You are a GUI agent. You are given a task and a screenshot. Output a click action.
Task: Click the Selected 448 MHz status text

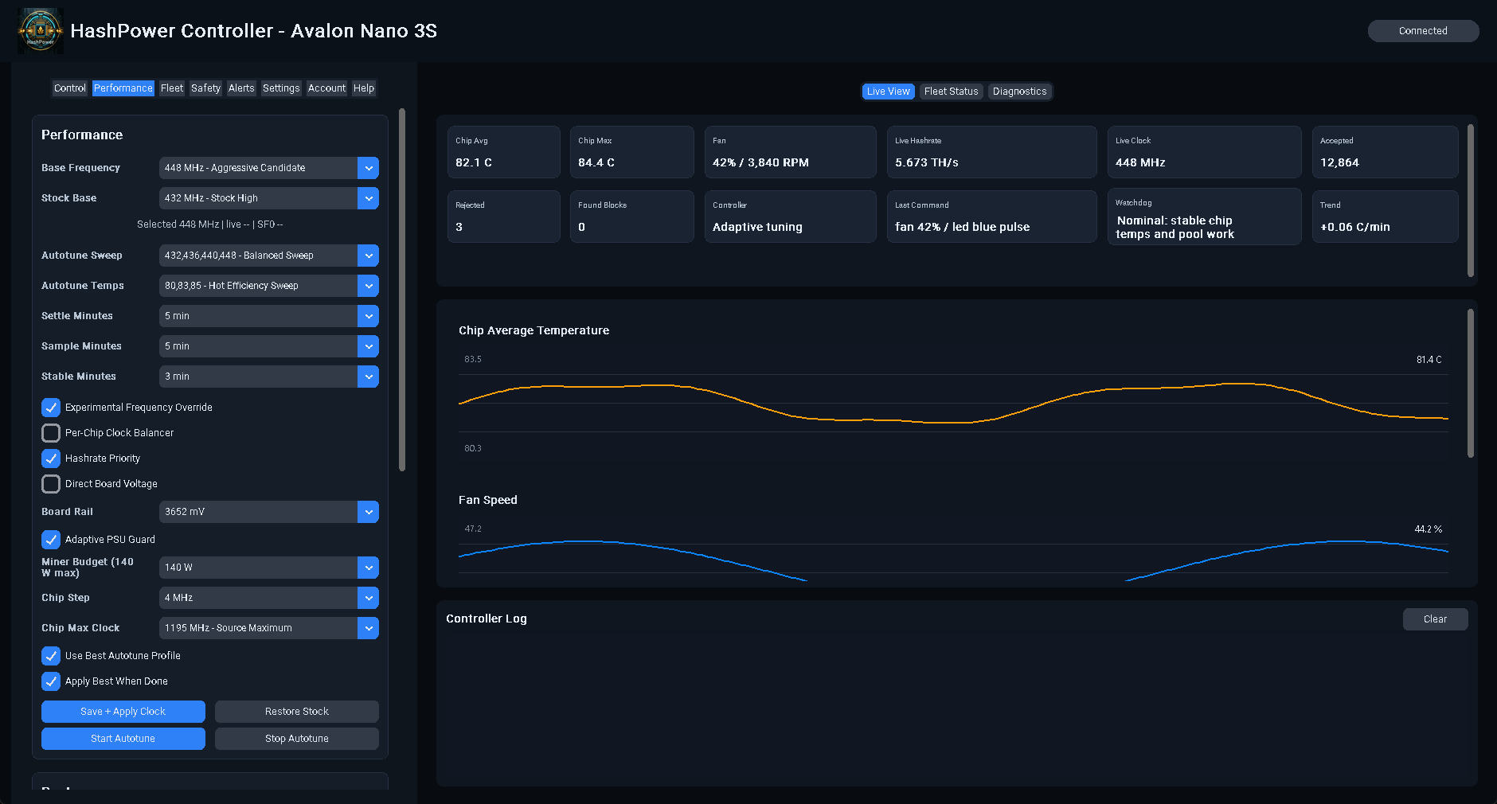tap(210, 224)
